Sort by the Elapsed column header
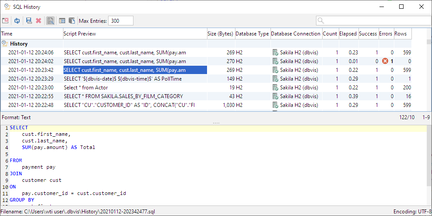 click(x=348, y=34)
